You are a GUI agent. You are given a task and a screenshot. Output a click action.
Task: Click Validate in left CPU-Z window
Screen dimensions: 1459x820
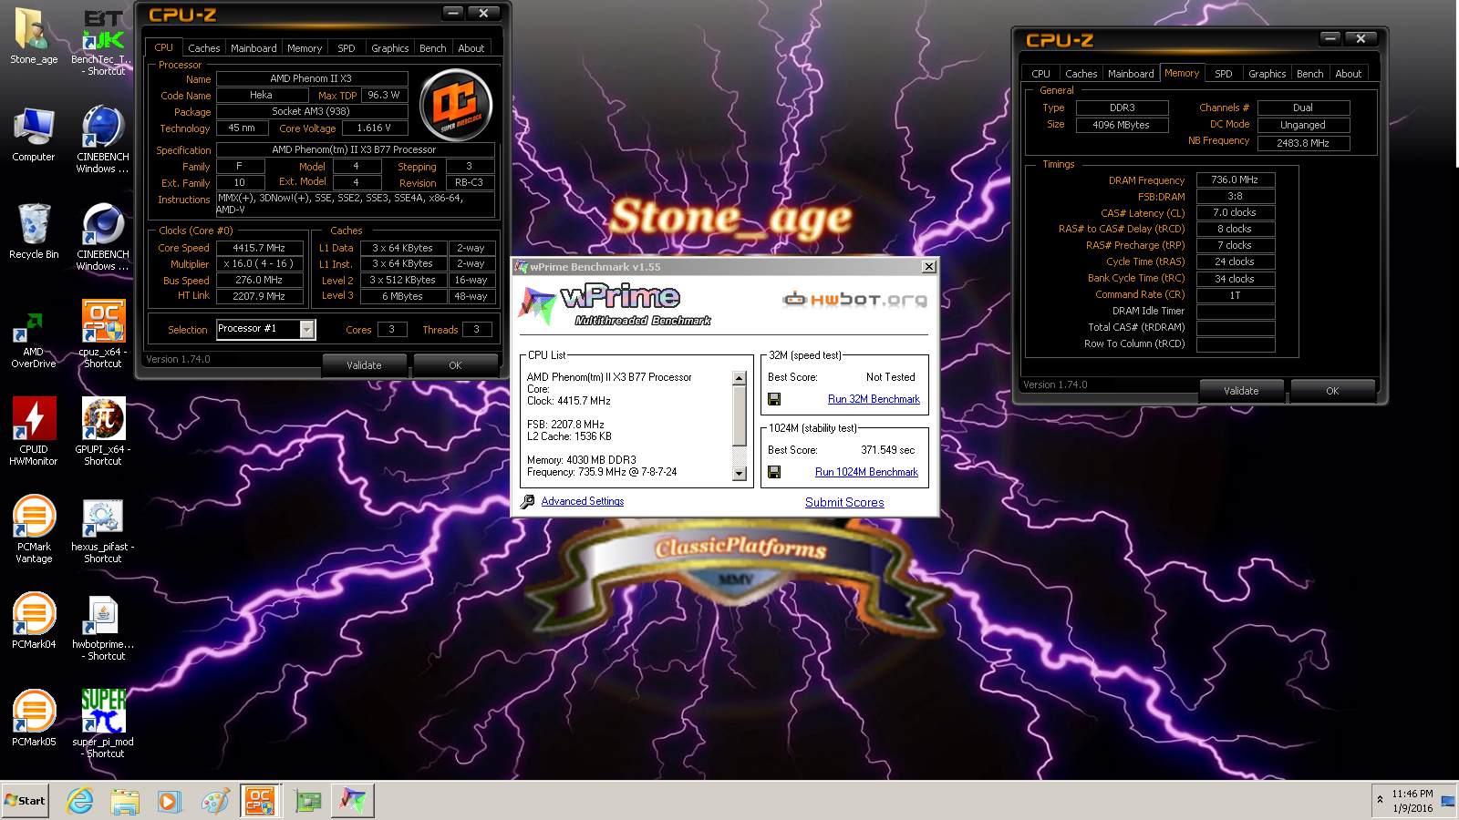[x=364, y=365]
